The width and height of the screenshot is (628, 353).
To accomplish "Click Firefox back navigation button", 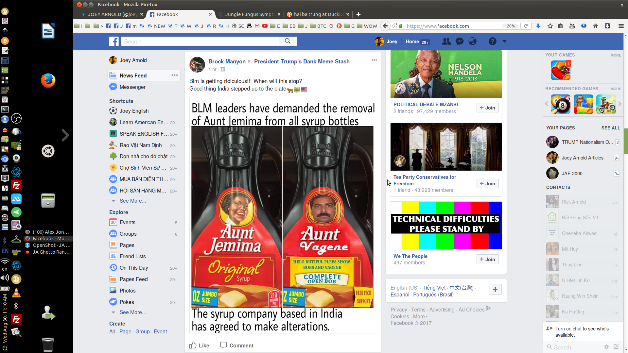I will (385, 26).
